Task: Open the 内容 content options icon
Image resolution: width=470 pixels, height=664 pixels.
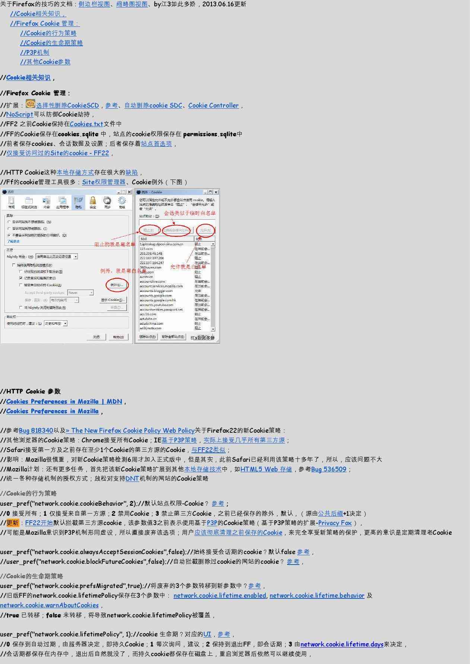Action: tap(47, 202)
